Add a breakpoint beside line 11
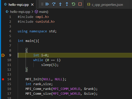 (x=3, y=65)
